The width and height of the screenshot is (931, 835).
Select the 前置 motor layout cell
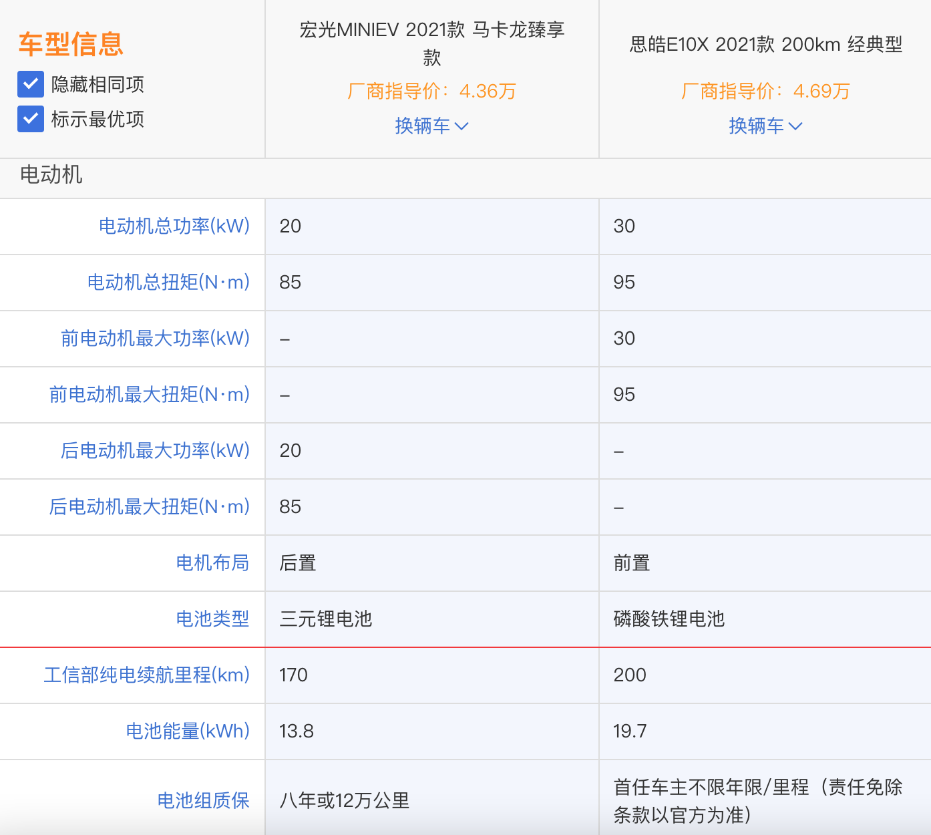(765, 562)
